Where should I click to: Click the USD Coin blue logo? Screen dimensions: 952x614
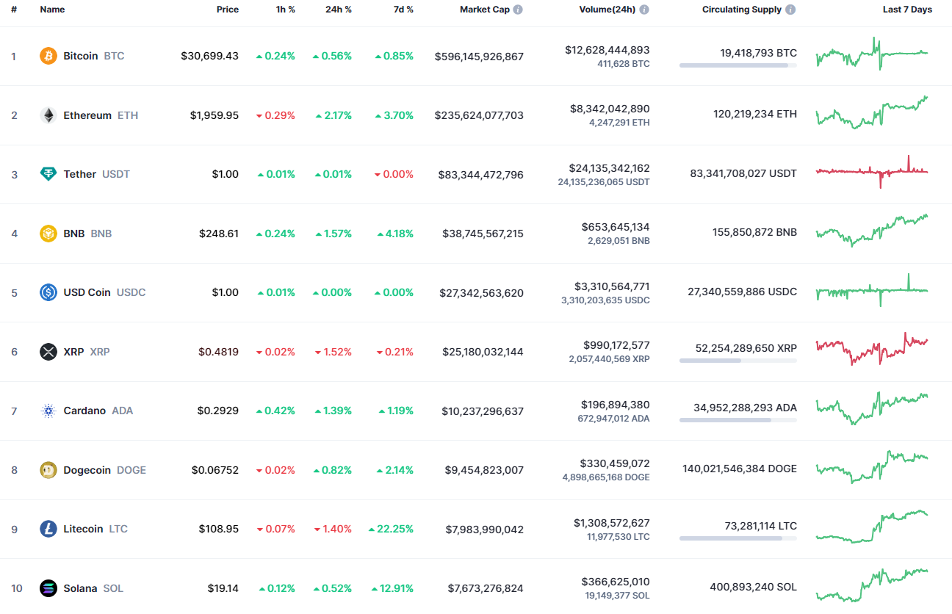48,292
